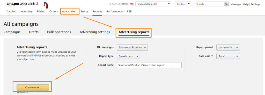Click the Create report button

(x=33, y=88)
